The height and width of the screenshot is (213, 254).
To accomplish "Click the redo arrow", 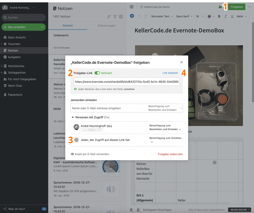I will tap(146, 16).
